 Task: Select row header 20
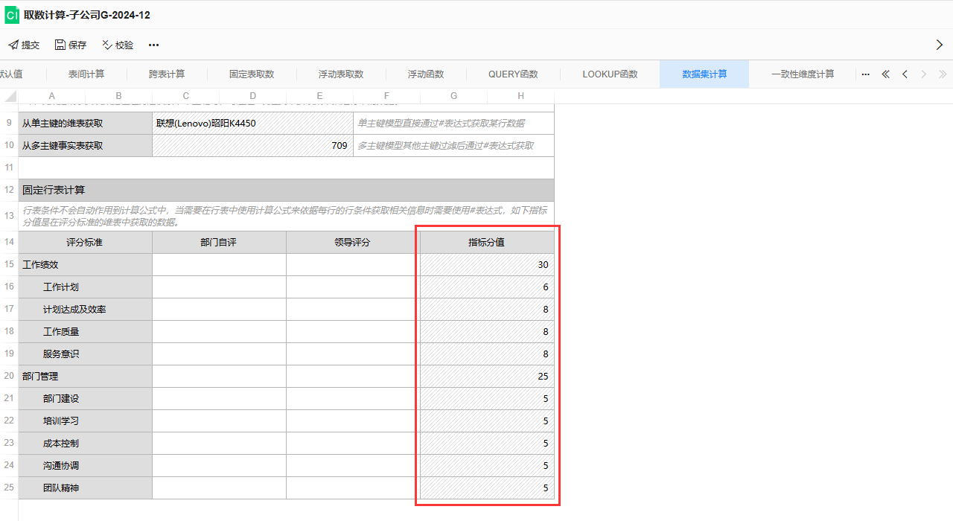coord(9,377)
